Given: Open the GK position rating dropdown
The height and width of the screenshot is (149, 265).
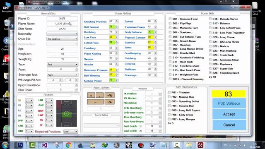Looking at the screenshot, I should (29, 101).
